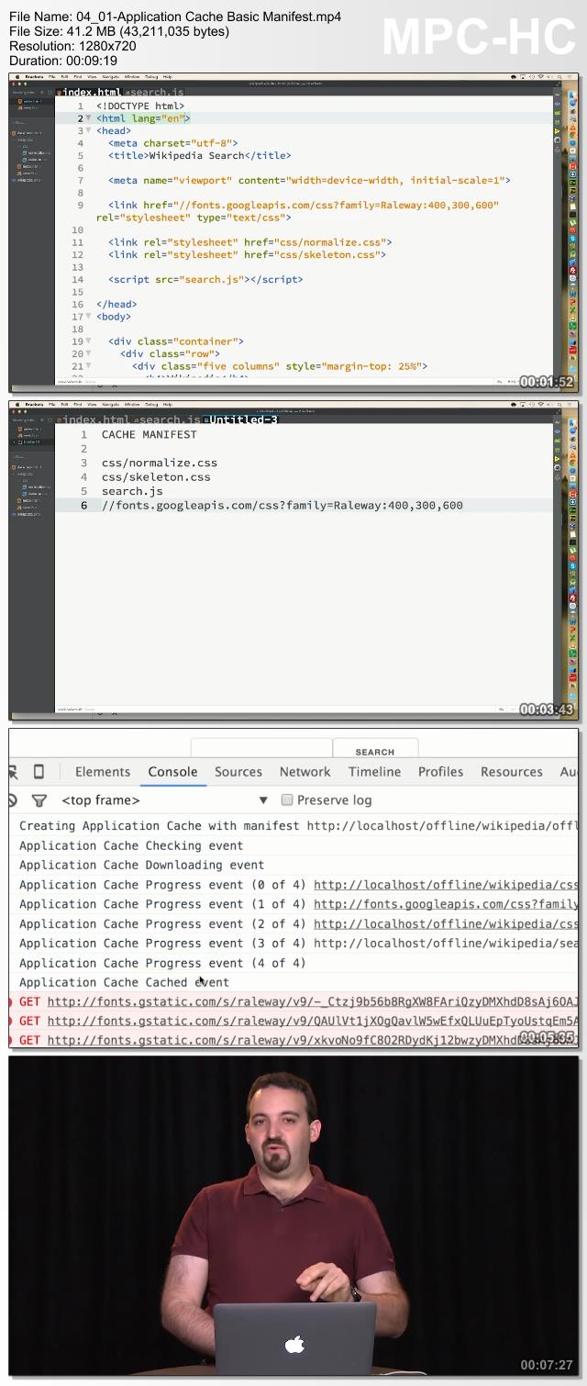Click the script src="search.js" line
The width and height of the screenshot is (587, 1386).
(205, 279)
